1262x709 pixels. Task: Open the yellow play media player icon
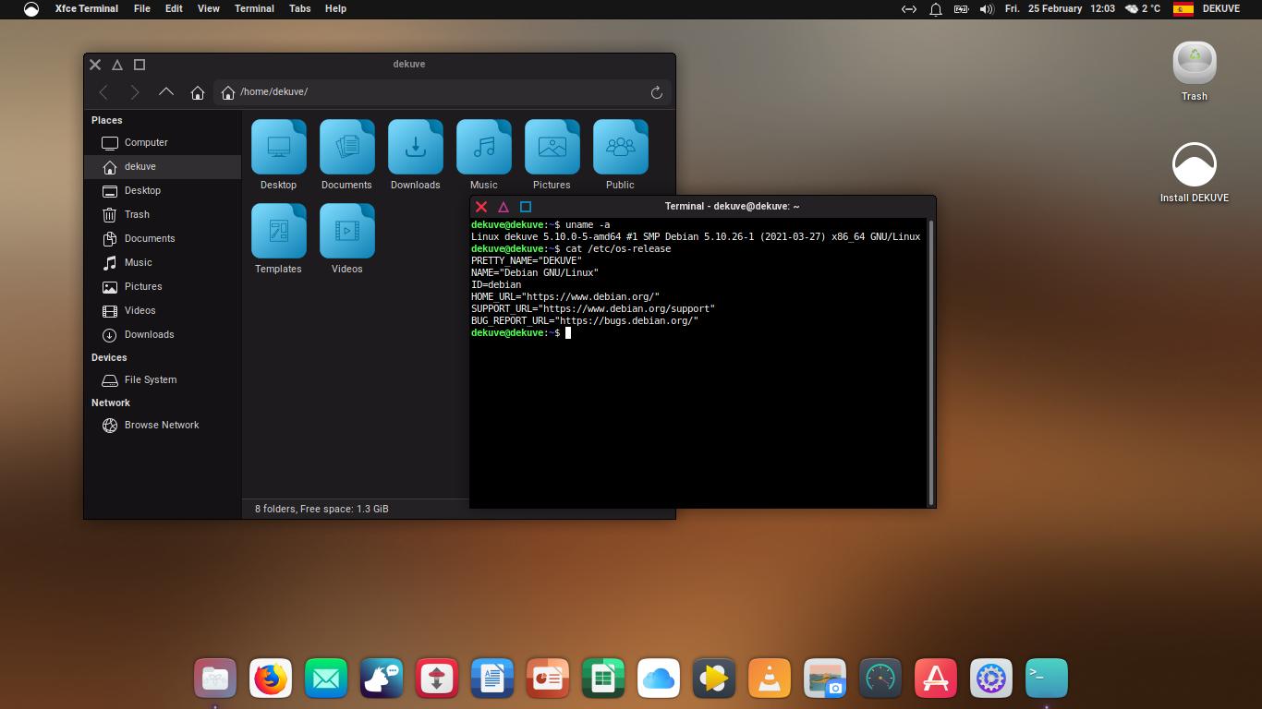click(x=714, y=679)
